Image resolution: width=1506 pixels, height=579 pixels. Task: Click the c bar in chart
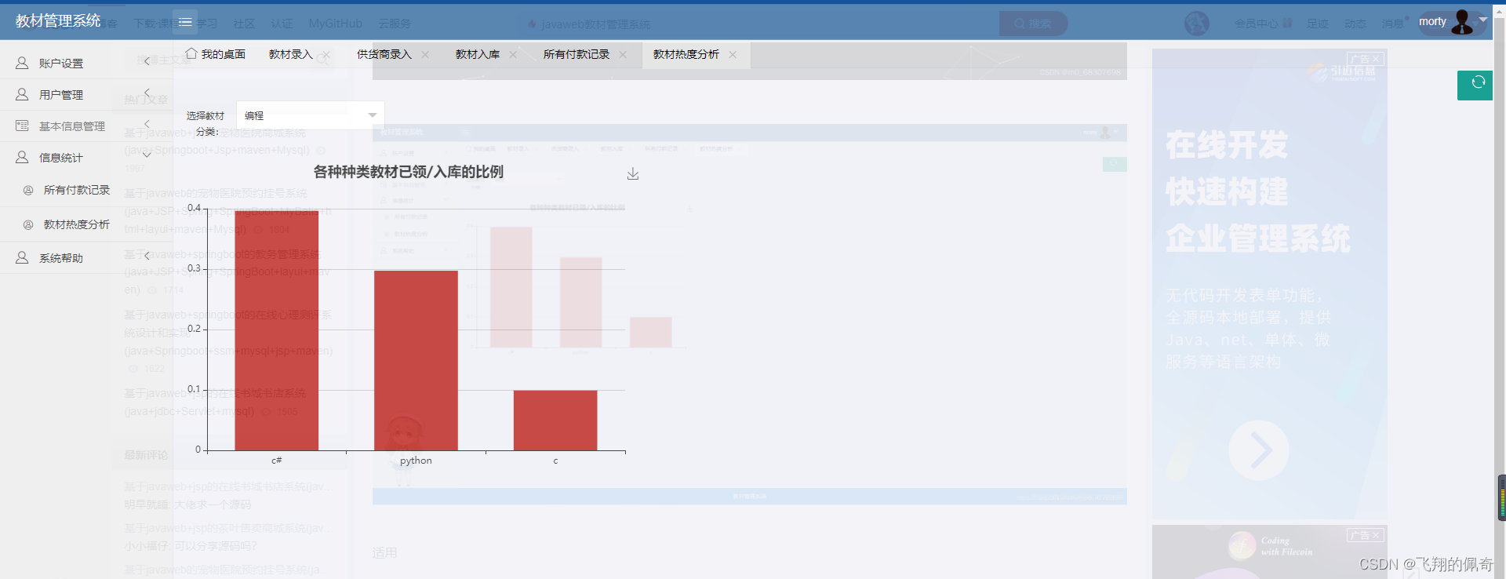click(x=555, y=421)
